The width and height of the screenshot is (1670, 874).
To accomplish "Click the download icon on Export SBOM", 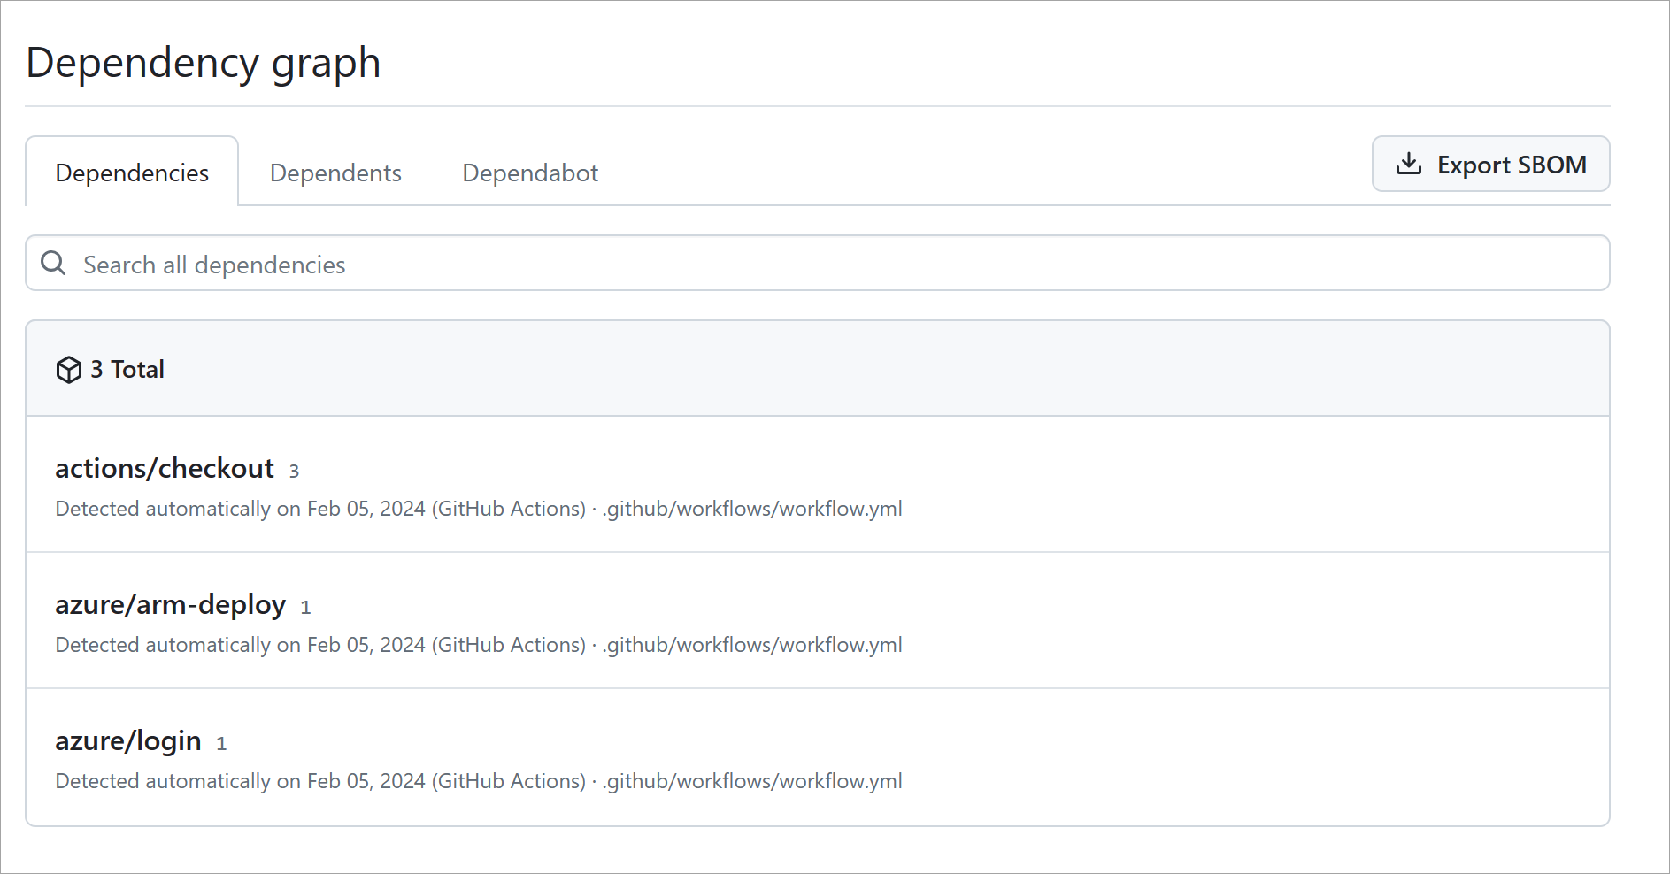I will pyautogui.click(x=1409, y=164).
